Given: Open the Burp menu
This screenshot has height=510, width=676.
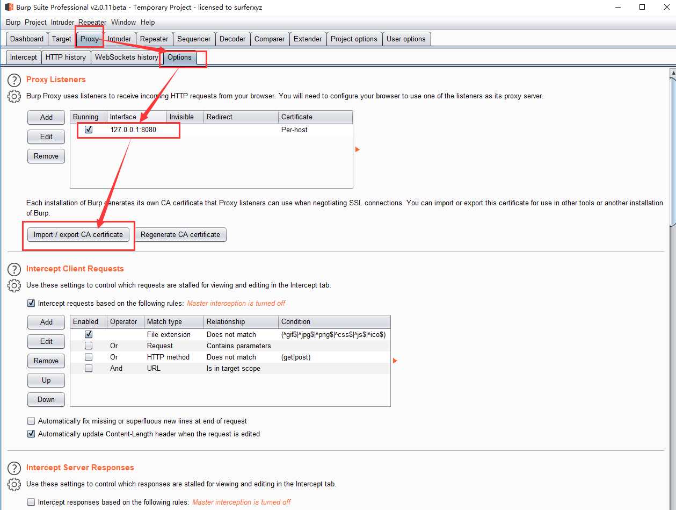Looking at the screenshot, I should [x=13, y=22].
